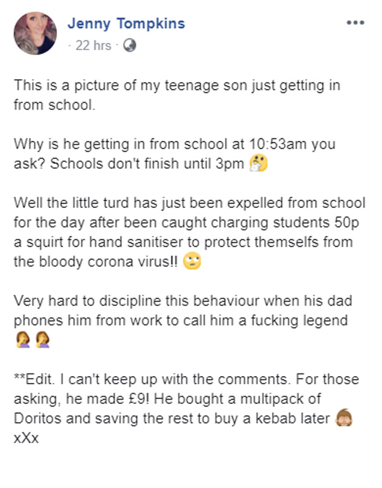Image resolution: width=382 pixels, height=488 pixels.
Task: Open Jenny Tompkins' profile picture
Action: pos(35,34)
